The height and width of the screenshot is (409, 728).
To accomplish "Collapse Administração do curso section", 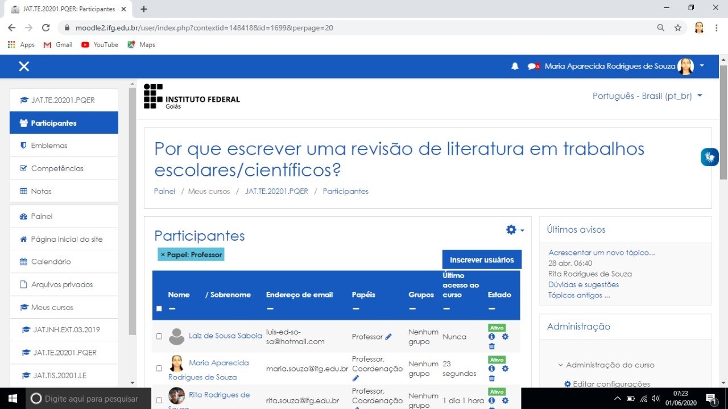I will tap(606, 365).
